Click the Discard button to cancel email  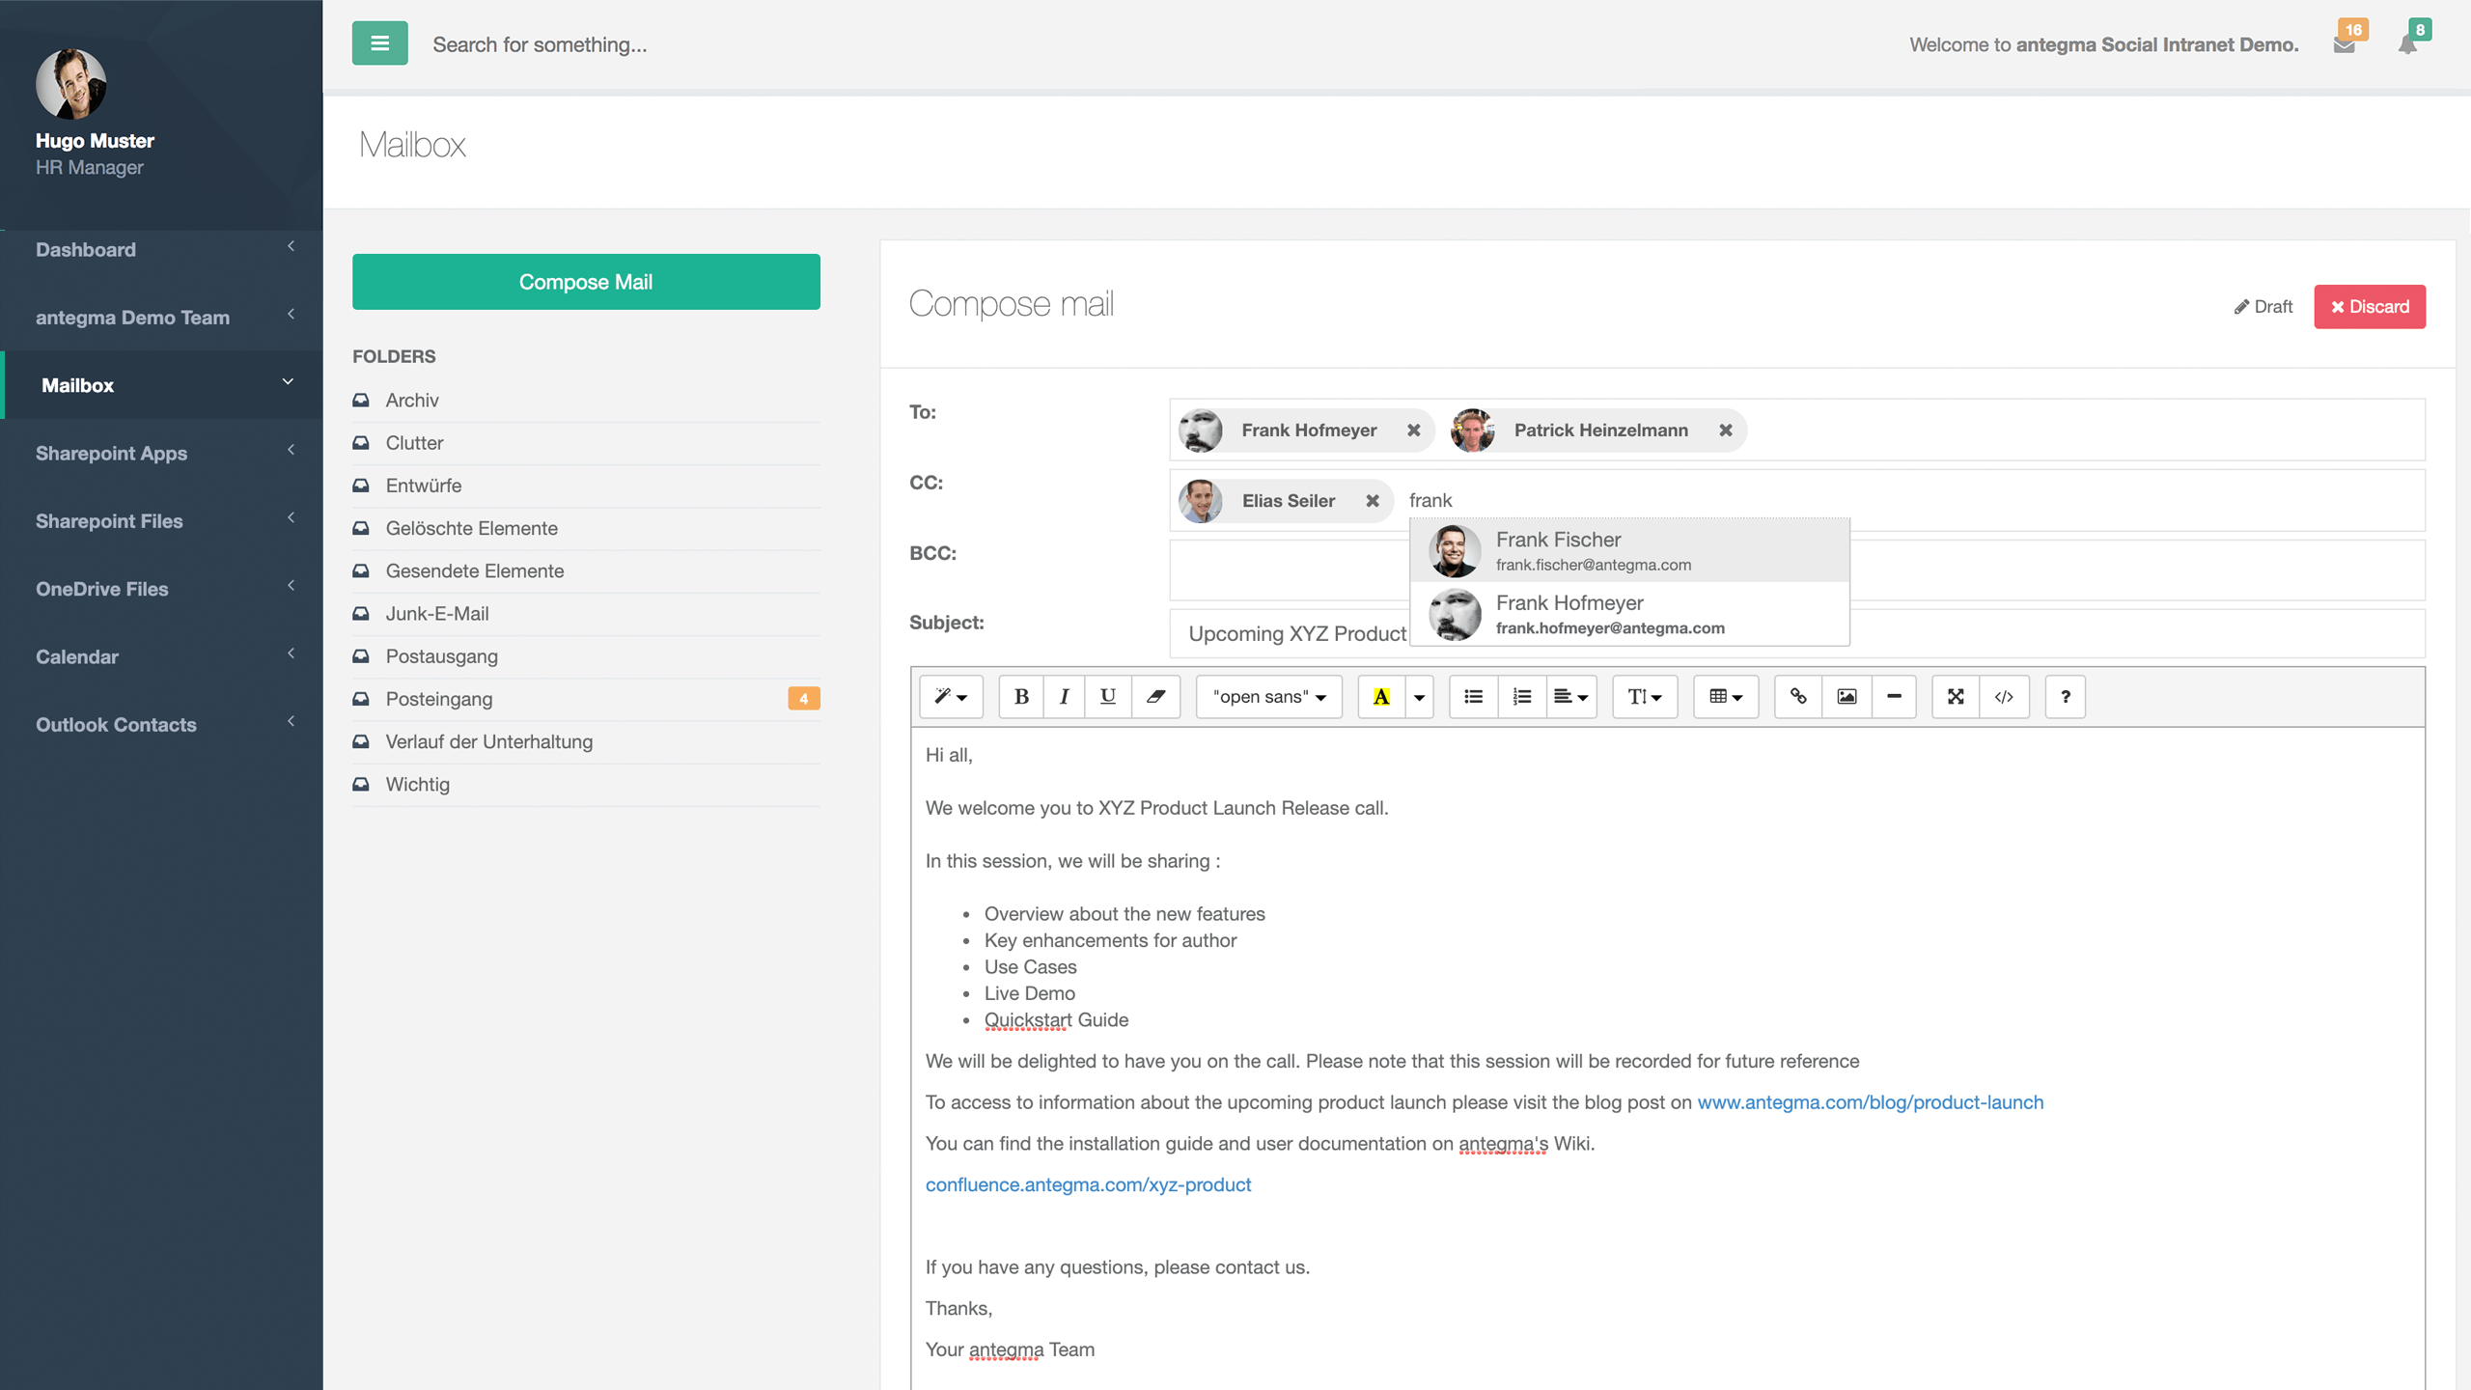(x=2371, y=305)
